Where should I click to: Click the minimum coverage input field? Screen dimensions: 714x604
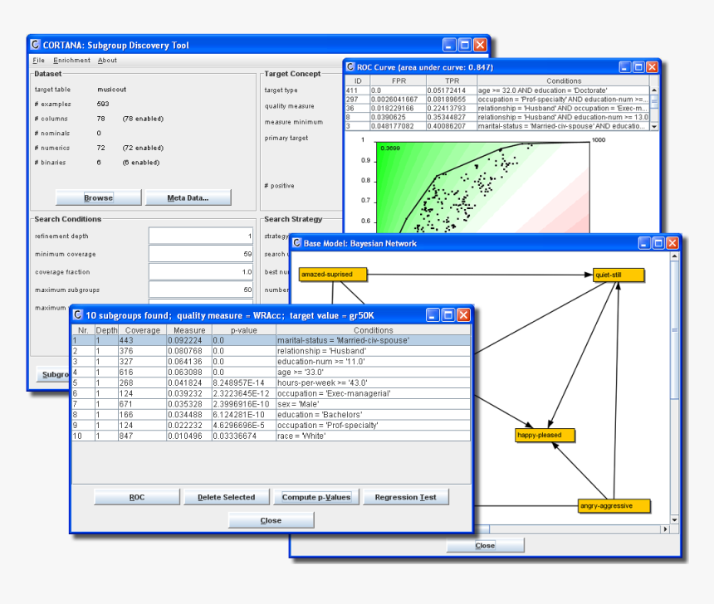pyautogui.click(x=201, y=254)
